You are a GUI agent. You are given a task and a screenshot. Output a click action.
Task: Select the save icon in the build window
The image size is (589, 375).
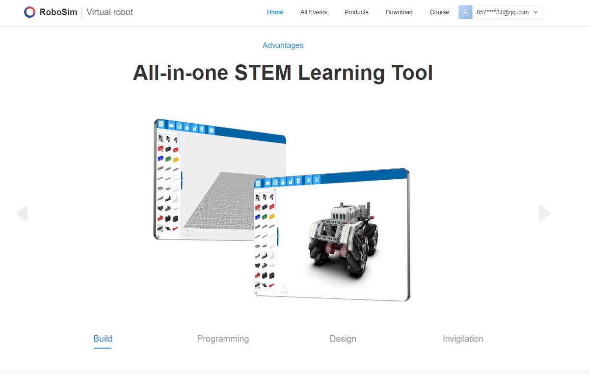179,126
